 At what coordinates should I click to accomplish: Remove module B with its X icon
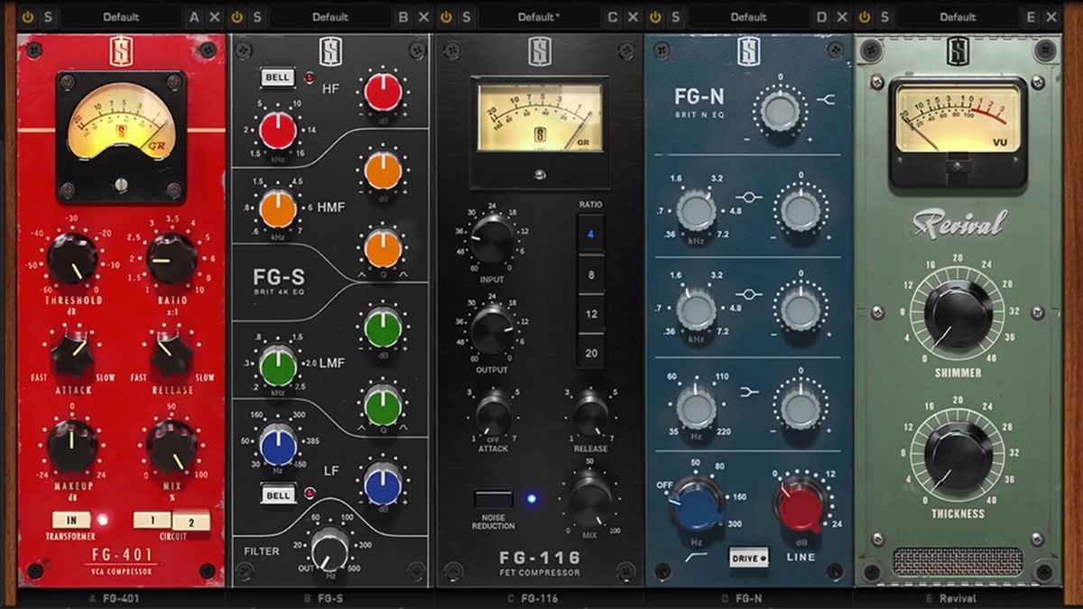pyautogui.click(x=423, y=17)
